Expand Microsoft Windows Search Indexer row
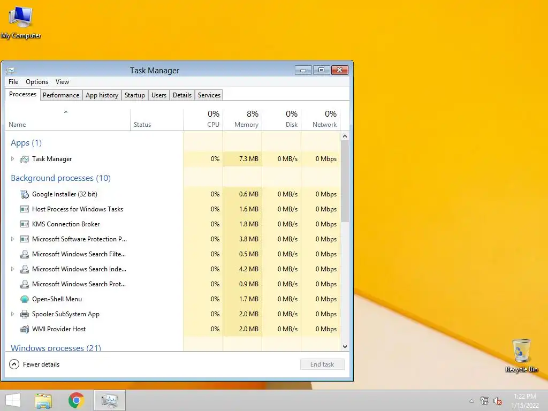 click(13, 270)
